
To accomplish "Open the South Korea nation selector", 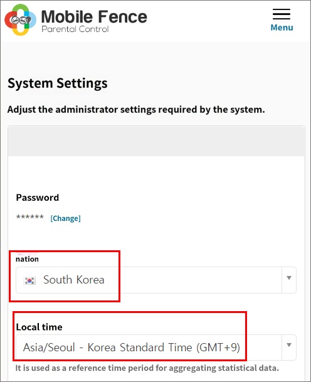I will pyautogui.click(x=156, y=280).
